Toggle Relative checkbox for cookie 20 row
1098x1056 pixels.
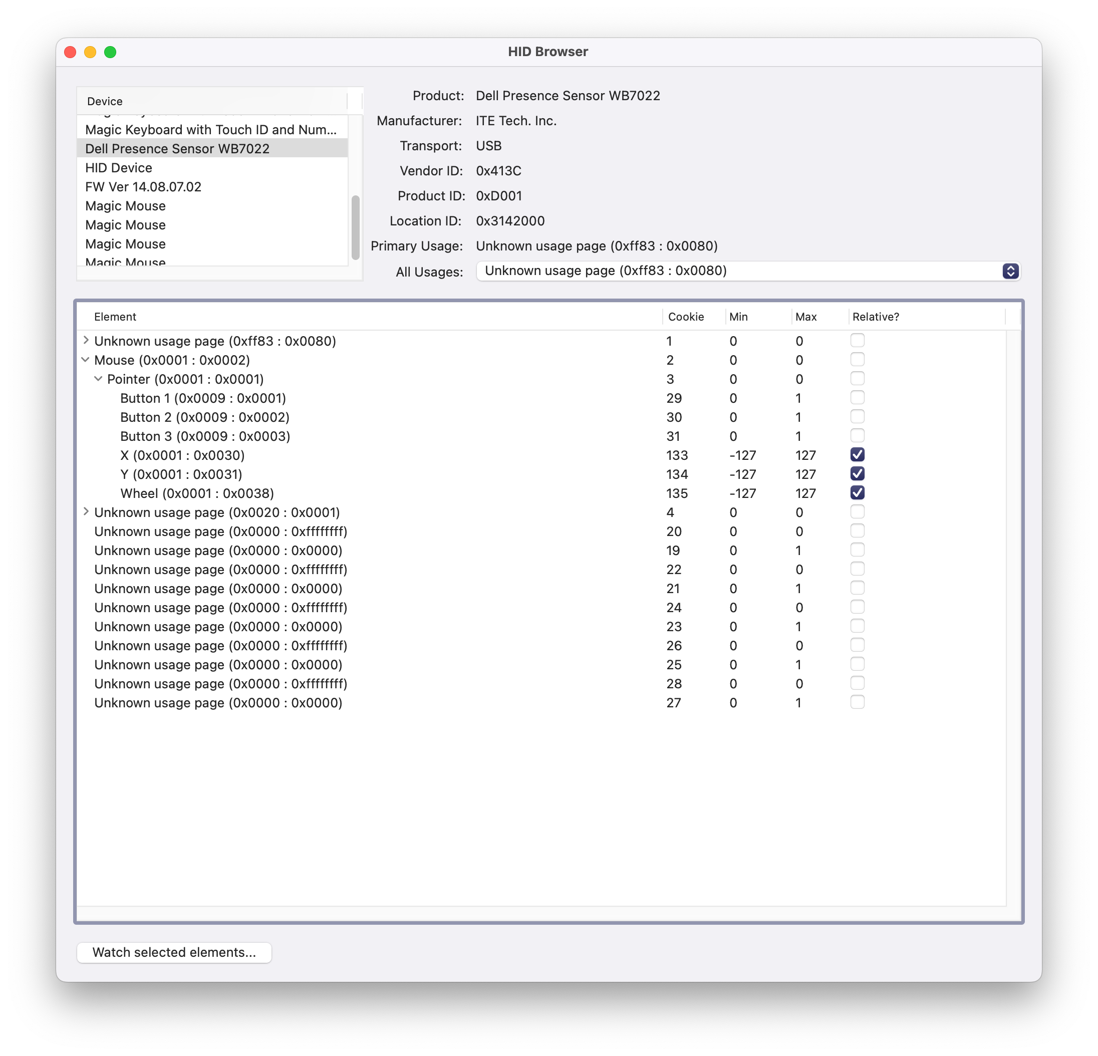(x=857, y=531)
